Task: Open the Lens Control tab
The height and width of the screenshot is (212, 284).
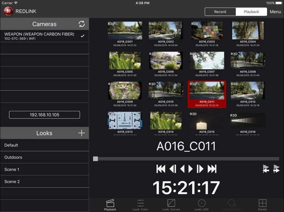Action: pyautogui.click(x=232, y=205)
